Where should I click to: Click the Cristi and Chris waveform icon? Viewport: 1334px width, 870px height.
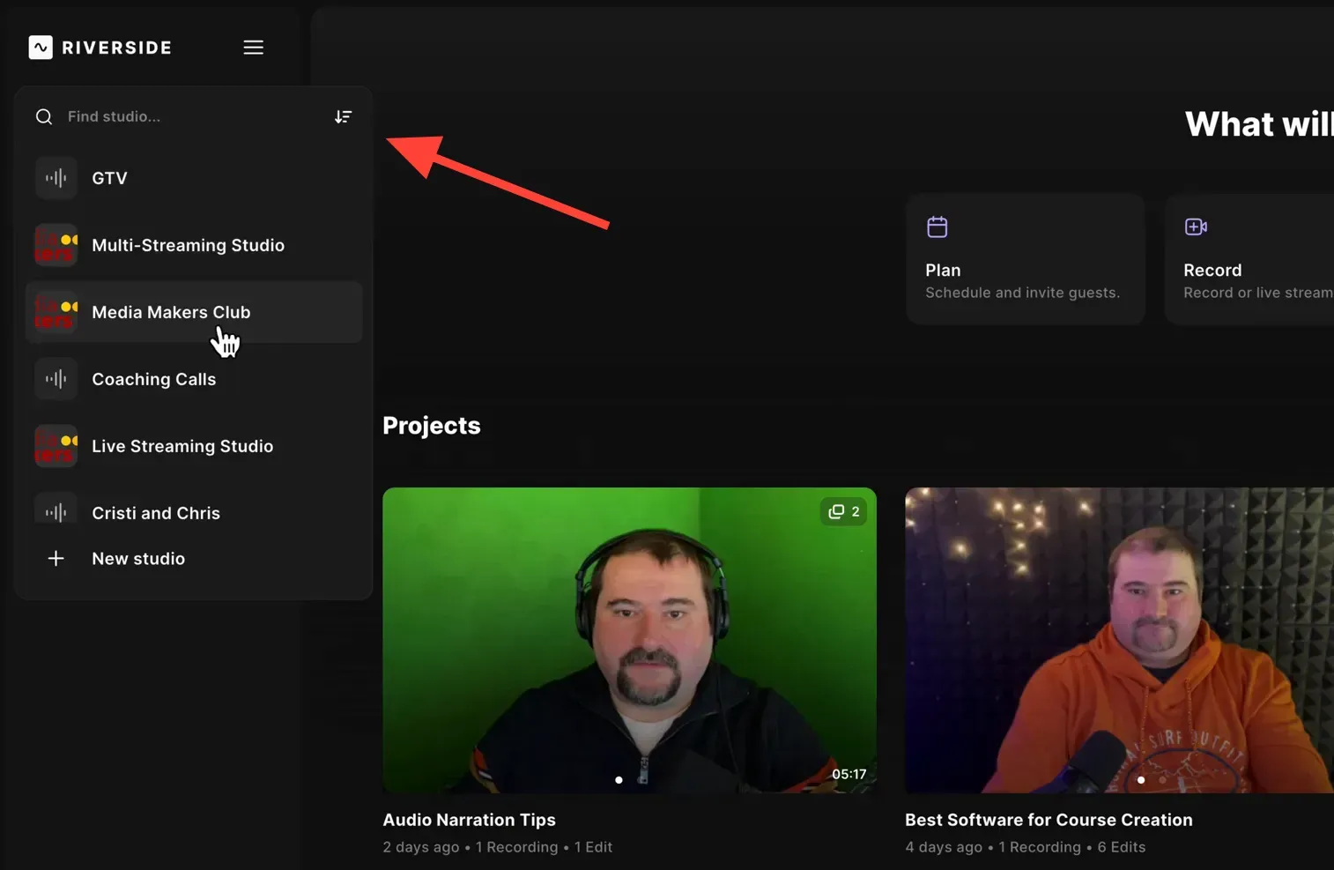[x=56, y=509]
